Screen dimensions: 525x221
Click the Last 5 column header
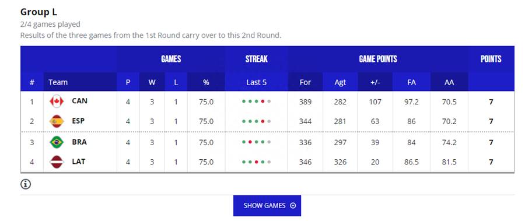tap(257, 82)
